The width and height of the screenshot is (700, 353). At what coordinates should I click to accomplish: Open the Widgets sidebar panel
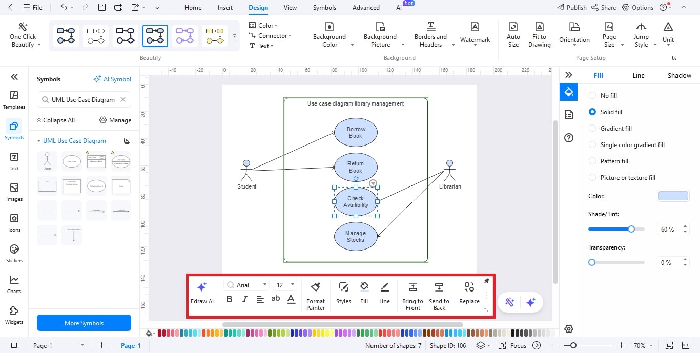tap(14, 315)
